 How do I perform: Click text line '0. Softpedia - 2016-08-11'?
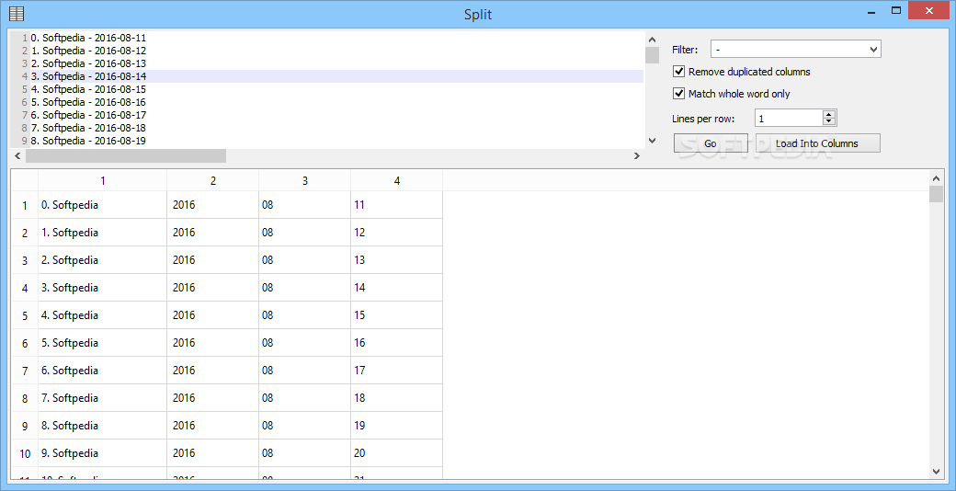[88, 38]
